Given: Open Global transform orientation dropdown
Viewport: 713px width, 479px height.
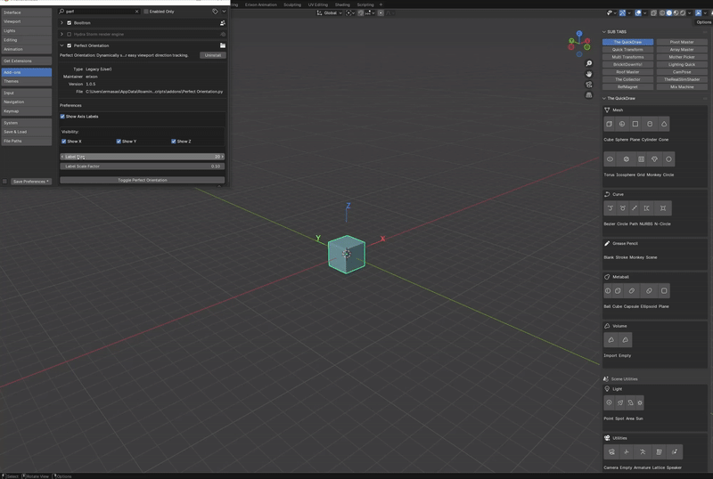Looking at the screenshot, I should click(x=330, y=12).
